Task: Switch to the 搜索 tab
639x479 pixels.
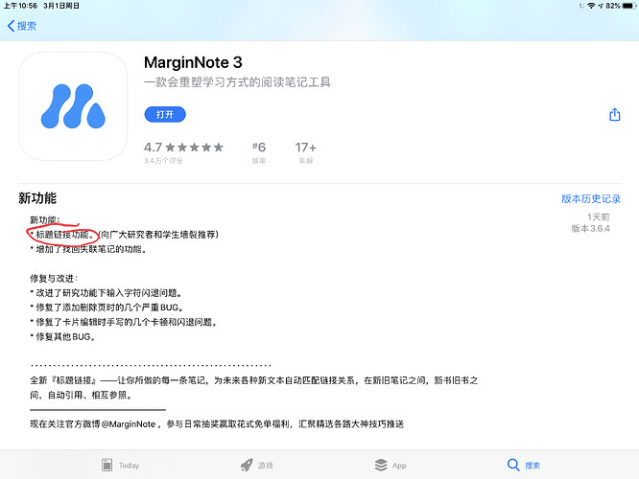Action: pyautogui.click(x=524, y=465)
